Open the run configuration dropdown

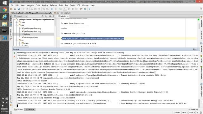coord(65,9)
